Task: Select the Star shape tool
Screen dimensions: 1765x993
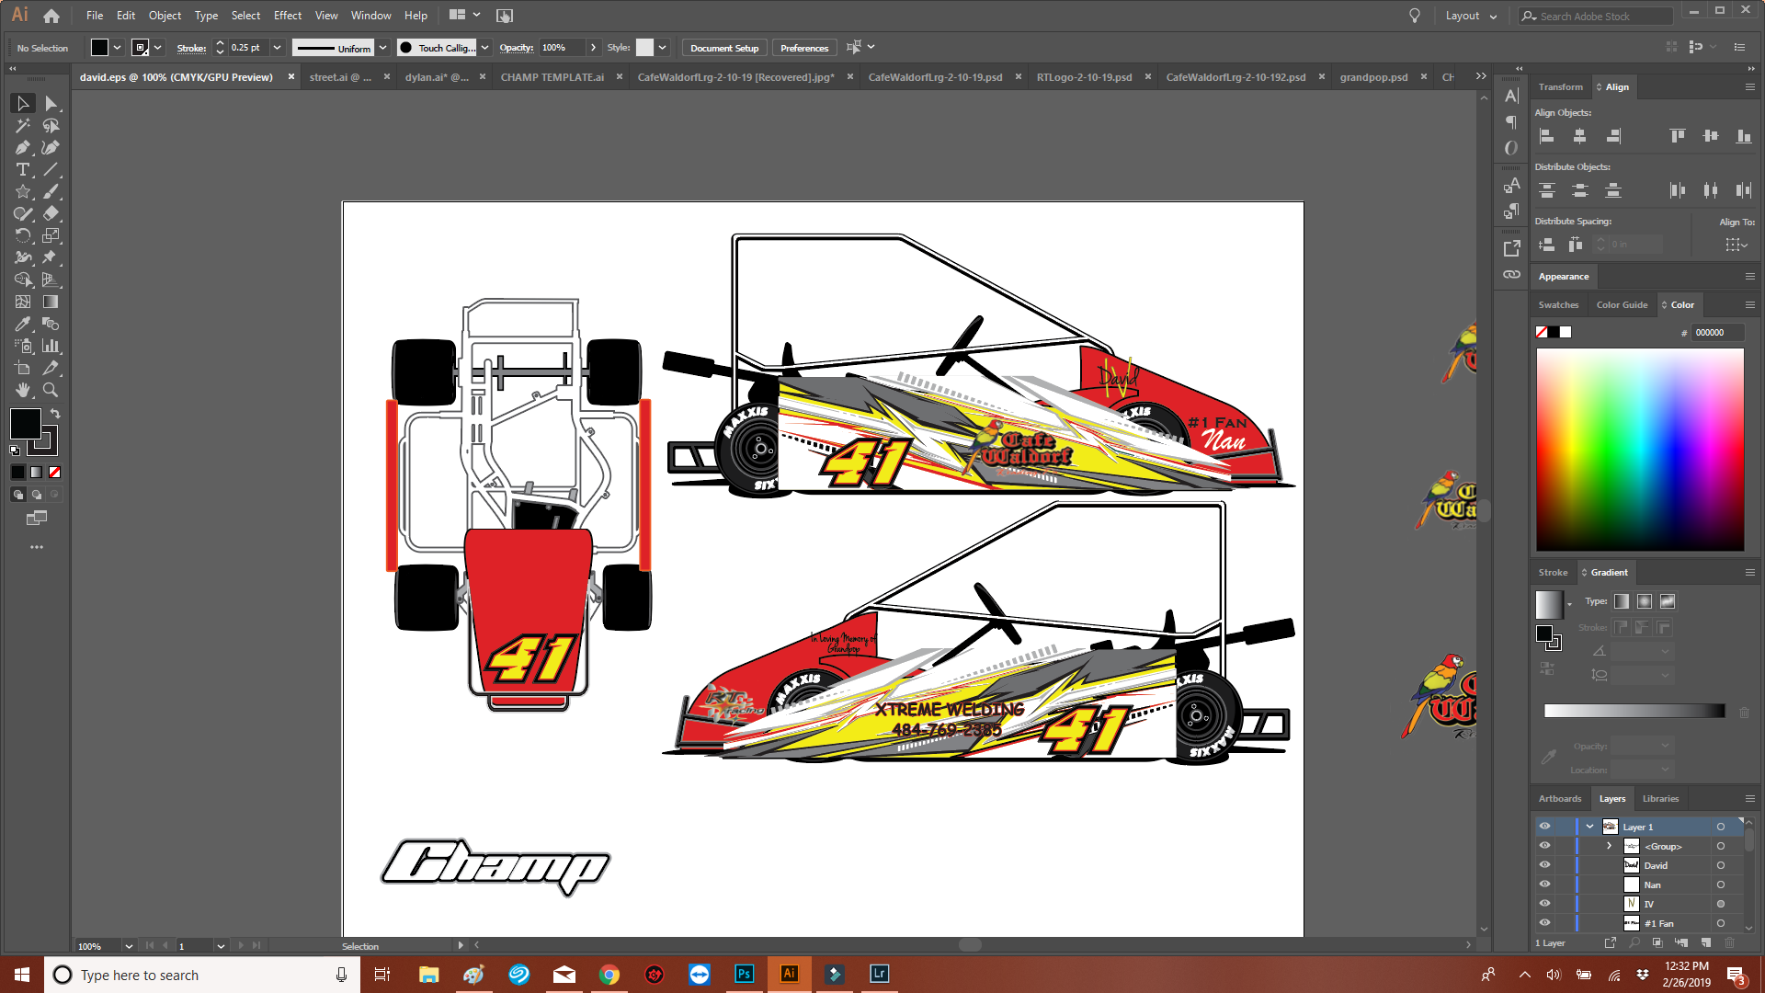Action: click(23, 191)
